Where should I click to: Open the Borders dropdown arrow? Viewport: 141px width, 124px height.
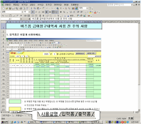[x=88, y=12]
